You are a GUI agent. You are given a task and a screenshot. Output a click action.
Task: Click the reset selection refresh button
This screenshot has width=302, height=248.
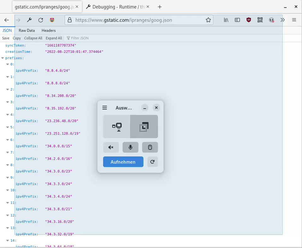pos(153,162)
